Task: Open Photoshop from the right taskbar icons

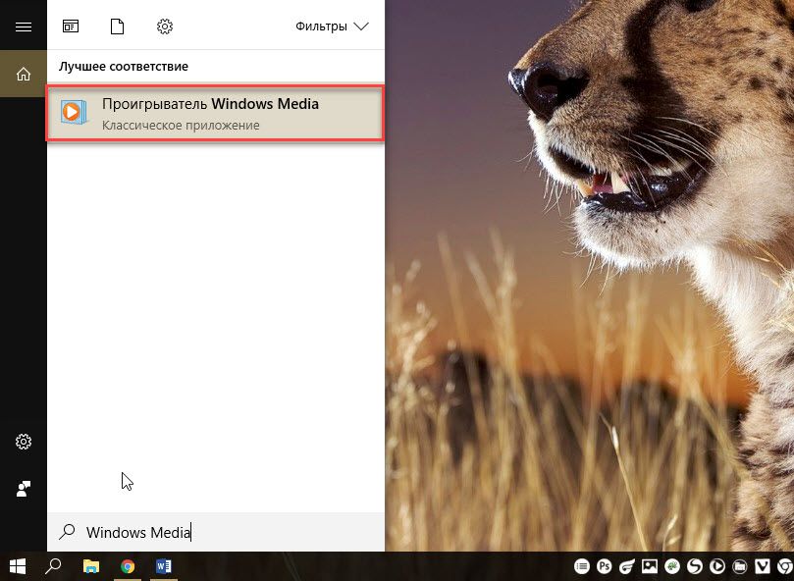Action: (603, 566)
